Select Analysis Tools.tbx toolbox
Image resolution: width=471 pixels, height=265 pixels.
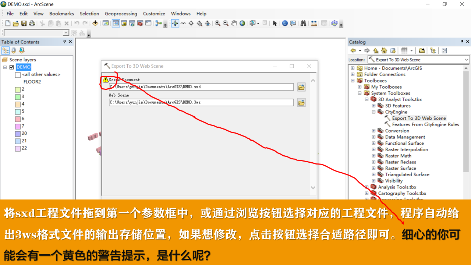(397, 187)
